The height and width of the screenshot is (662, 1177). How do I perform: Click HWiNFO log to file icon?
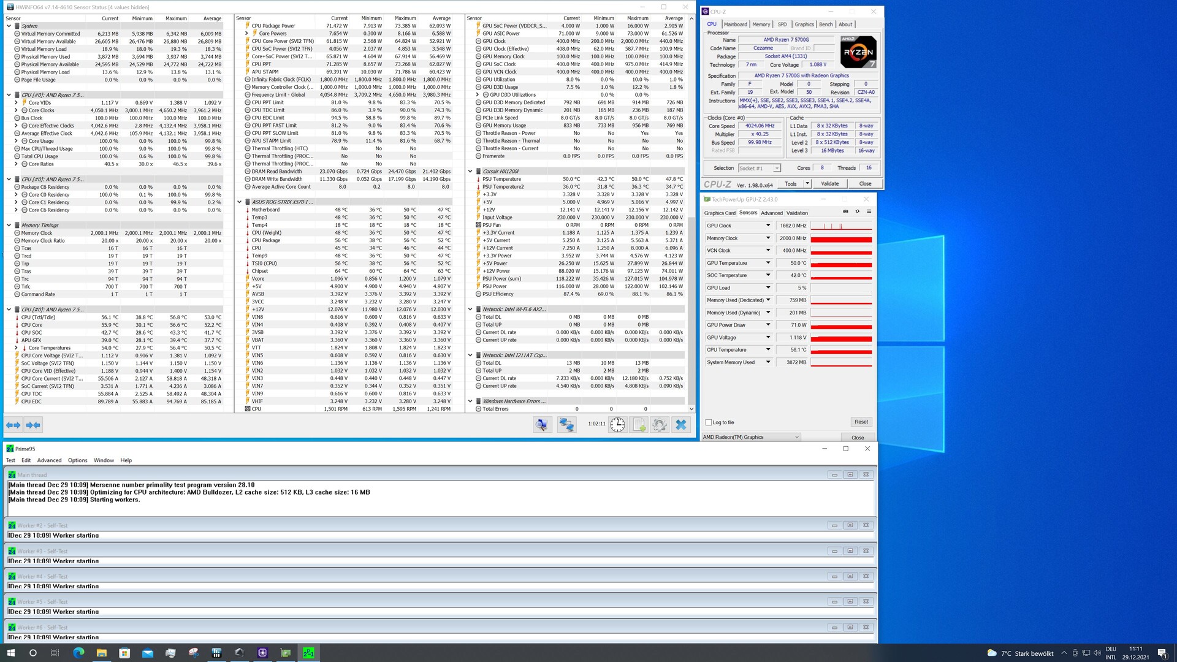click(x=639, y=424)
